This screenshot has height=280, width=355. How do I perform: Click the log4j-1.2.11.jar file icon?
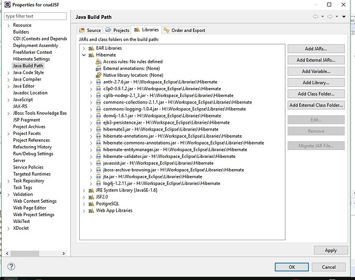(x=99, y=183)
